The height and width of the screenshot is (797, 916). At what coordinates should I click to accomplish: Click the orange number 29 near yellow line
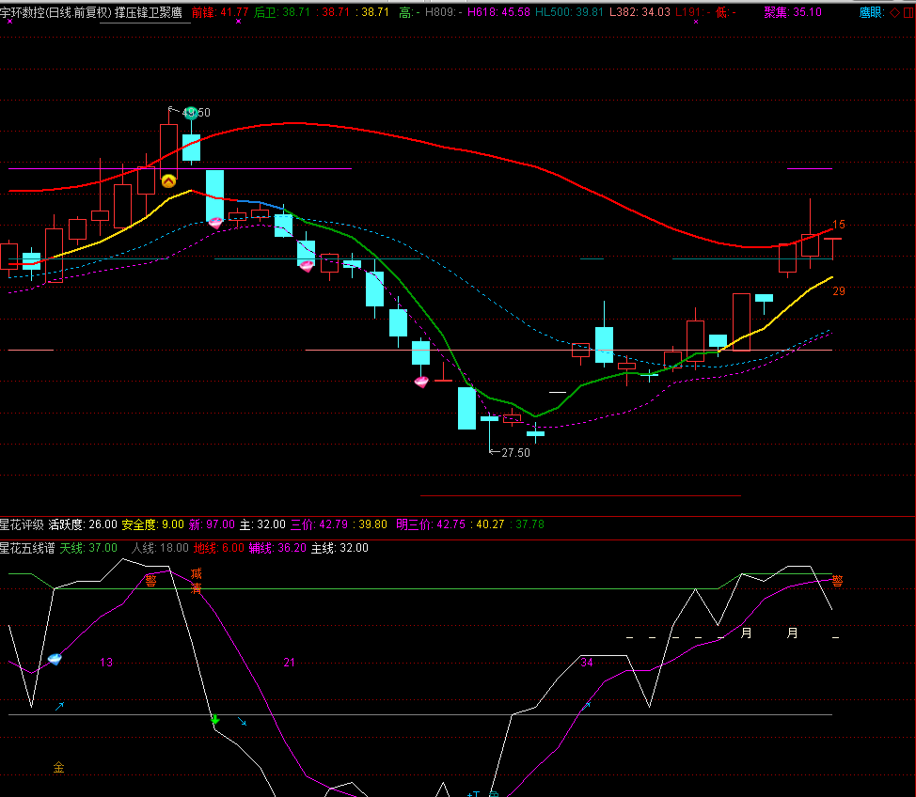coord(839,290)
